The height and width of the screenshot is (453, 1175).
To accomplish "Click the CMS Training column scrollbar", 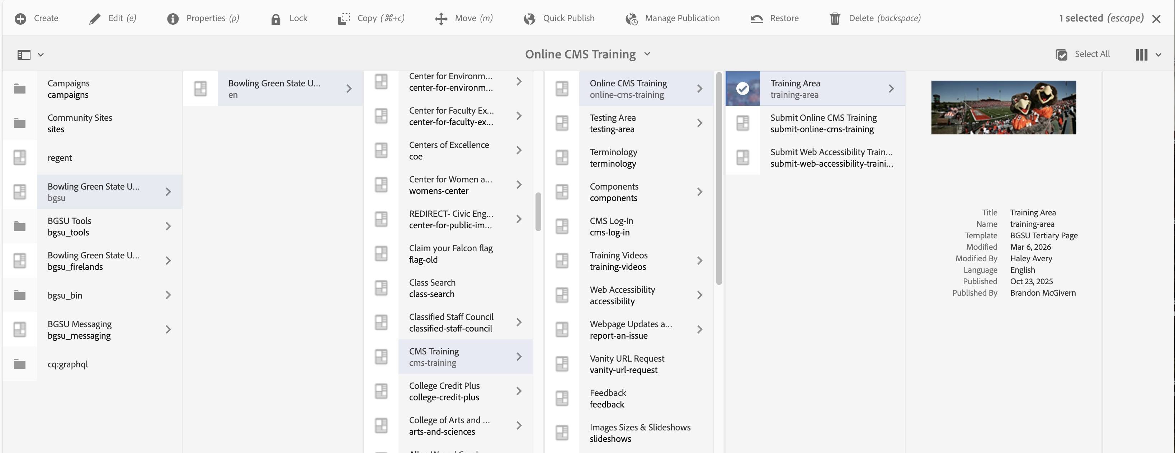I will pos(719,178).
